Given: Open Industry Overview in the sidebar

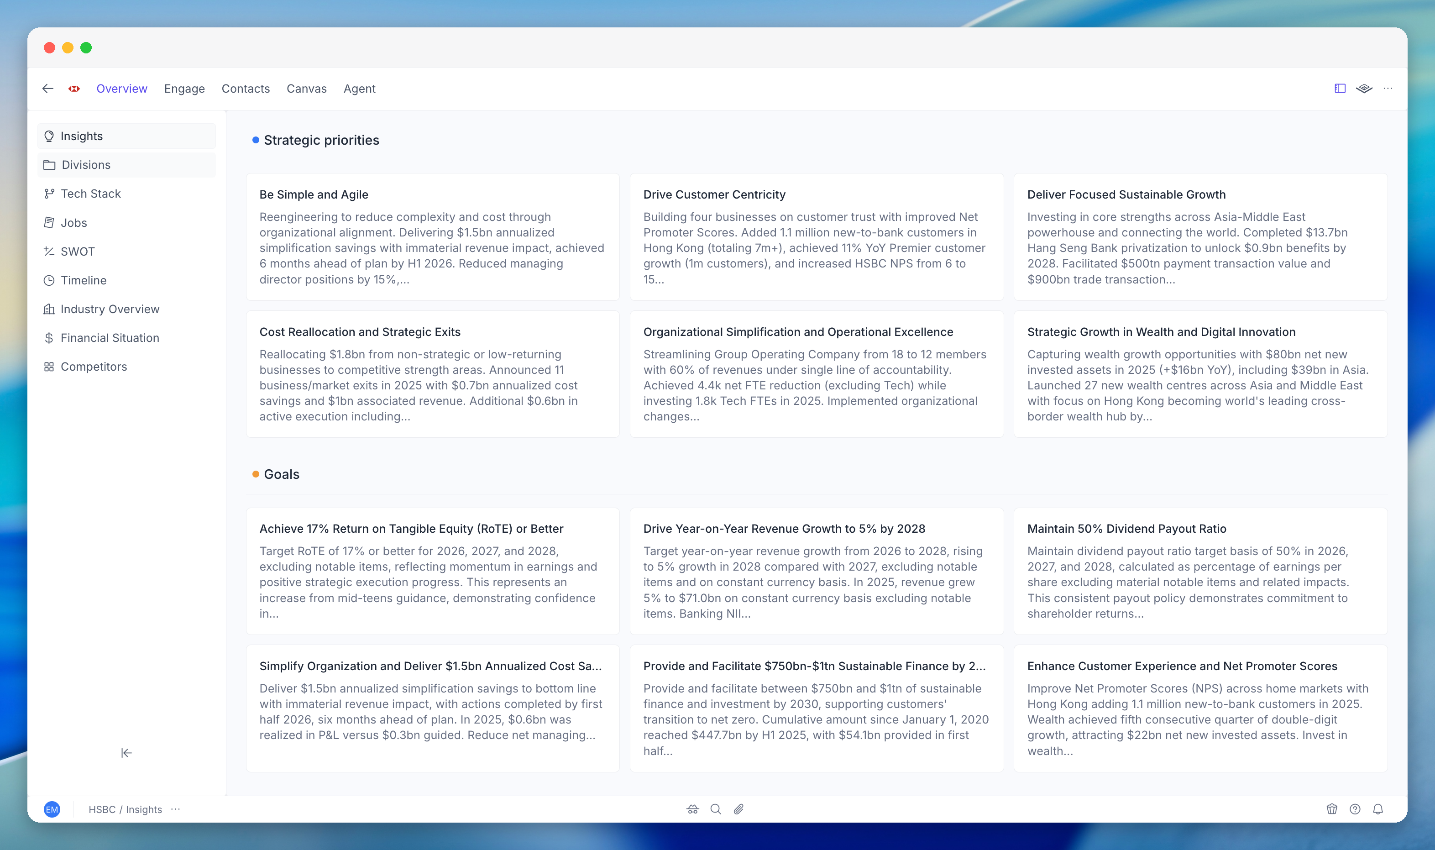Looking at the screenshot, I should click(x=126, y=309).
